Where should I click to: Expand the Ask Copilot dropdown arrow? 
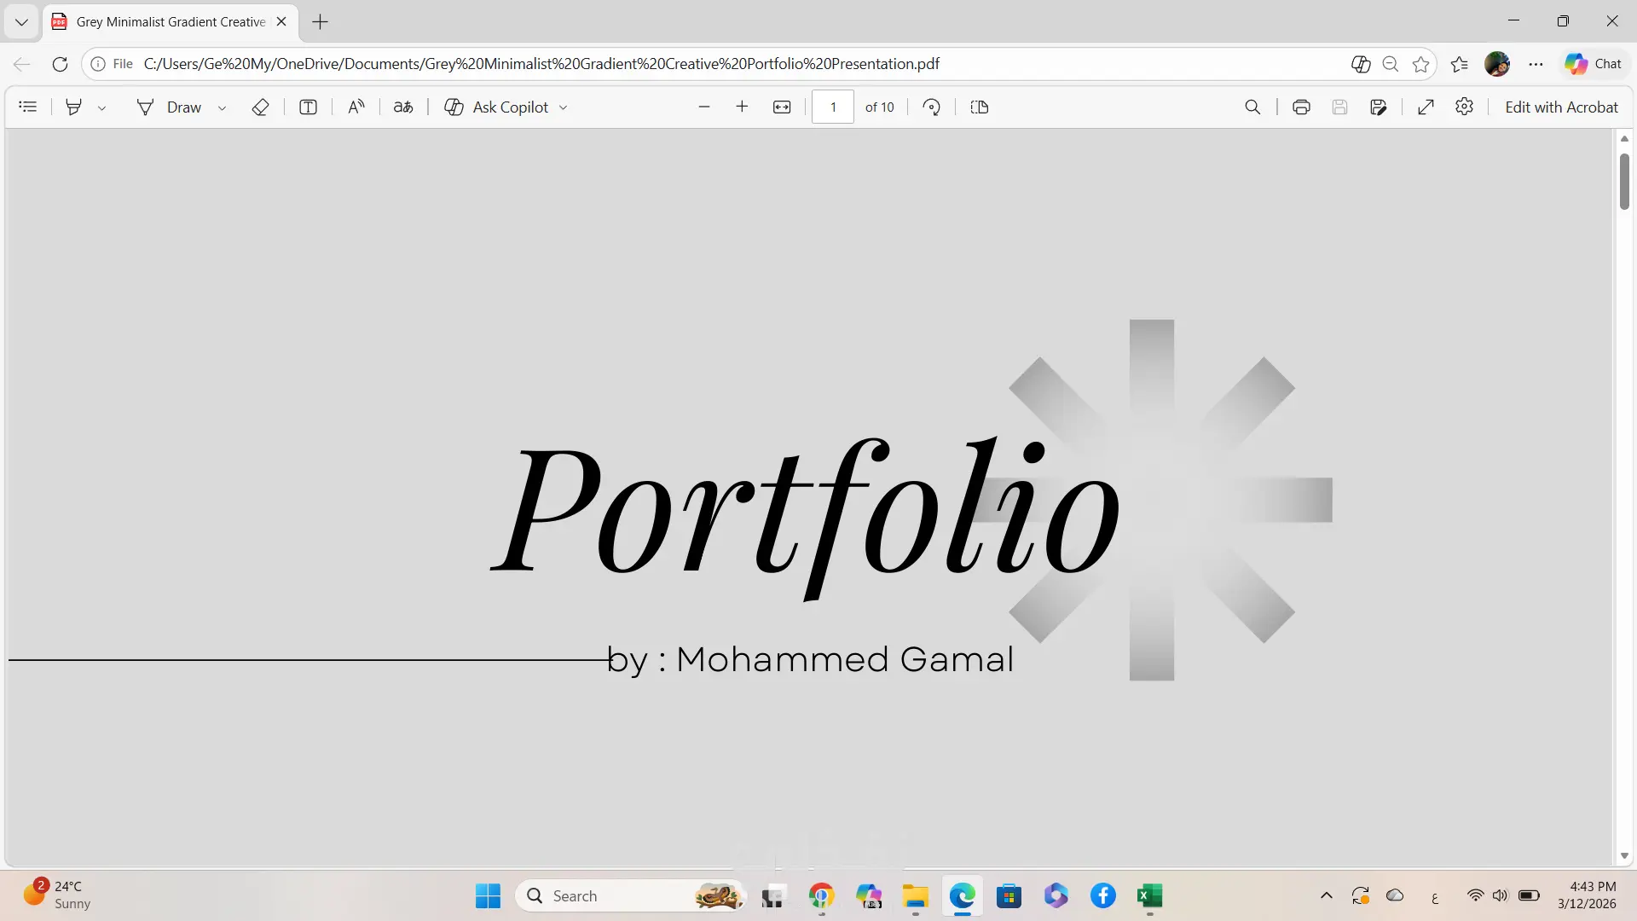(563, 108)
